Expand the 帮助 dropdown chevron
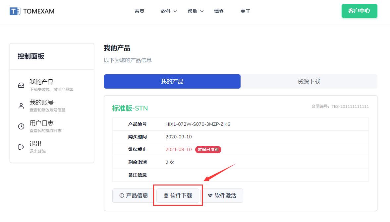The image size is (390, 222). click(202, 12)
